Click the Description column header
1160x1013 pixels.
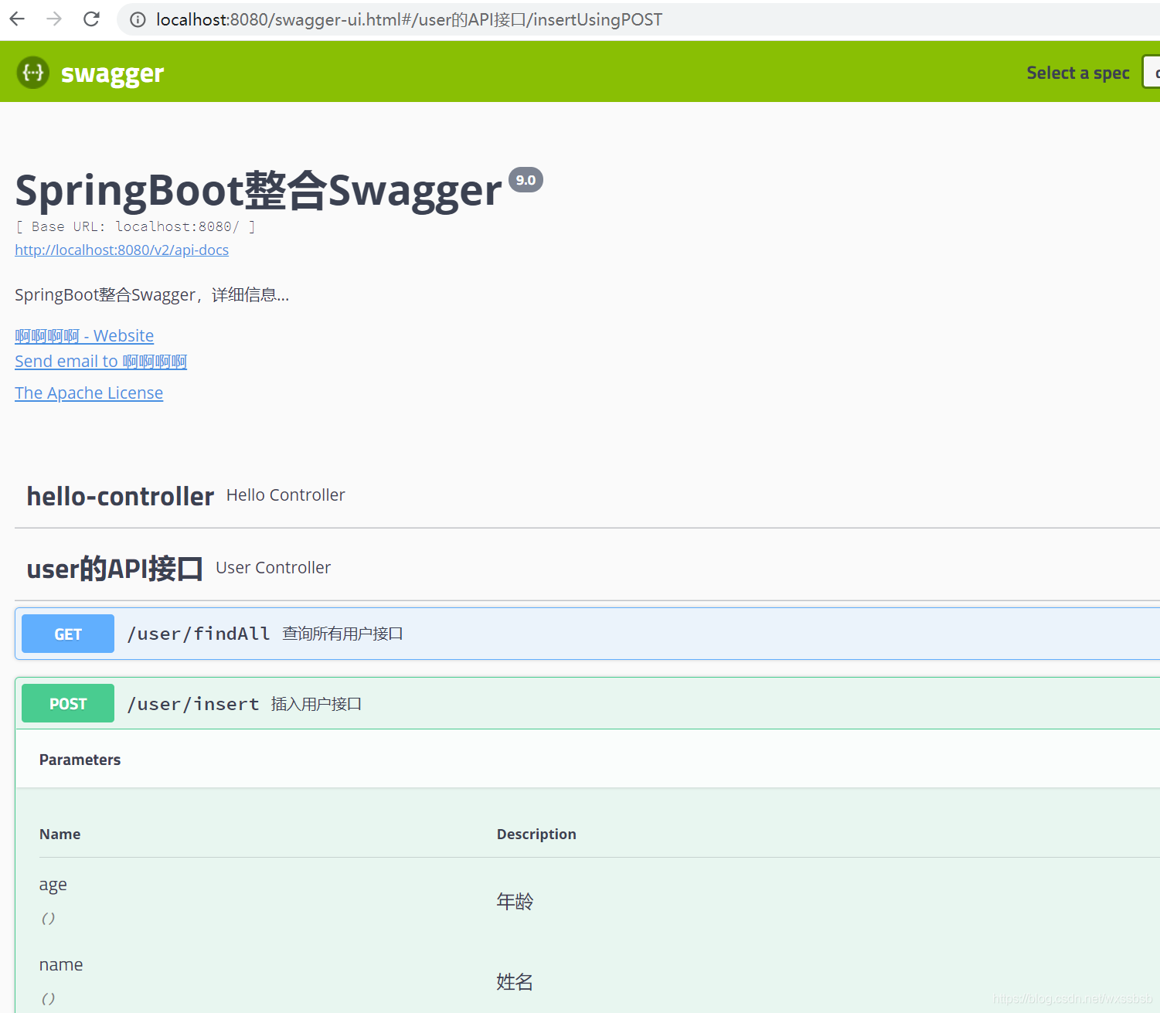point(536,834)
